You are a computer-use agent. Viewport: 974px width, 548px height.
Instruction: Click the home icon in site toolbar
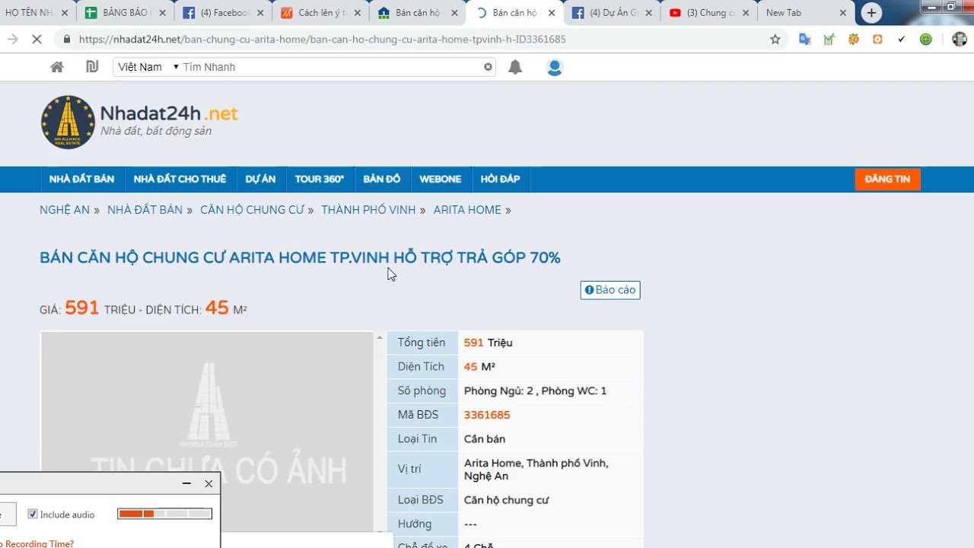(x=57, y=67)
